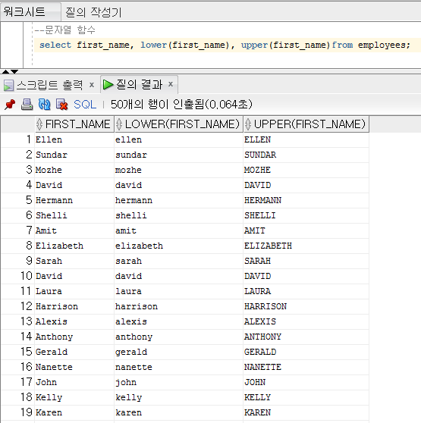Click the SQL link in results toolbar
The image size is (421, 423).
[85, 105]
